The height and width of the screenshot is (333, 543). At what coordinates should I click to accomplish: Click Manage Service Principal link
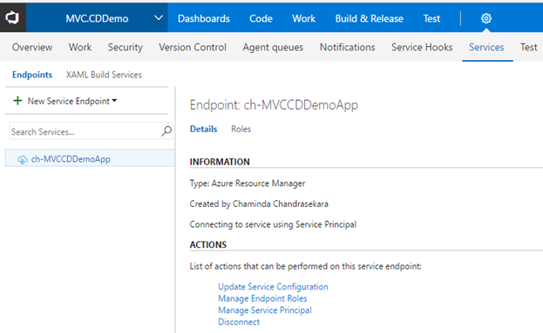[x=265, y=310]
